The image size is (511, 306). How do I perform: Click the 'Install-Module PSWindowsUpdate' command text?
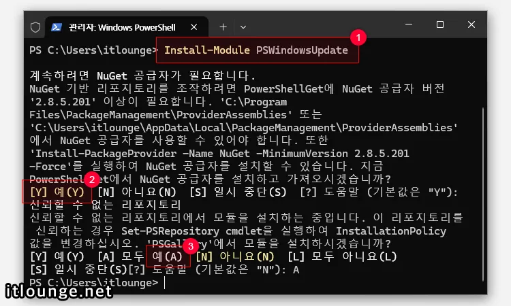(255, 50)
